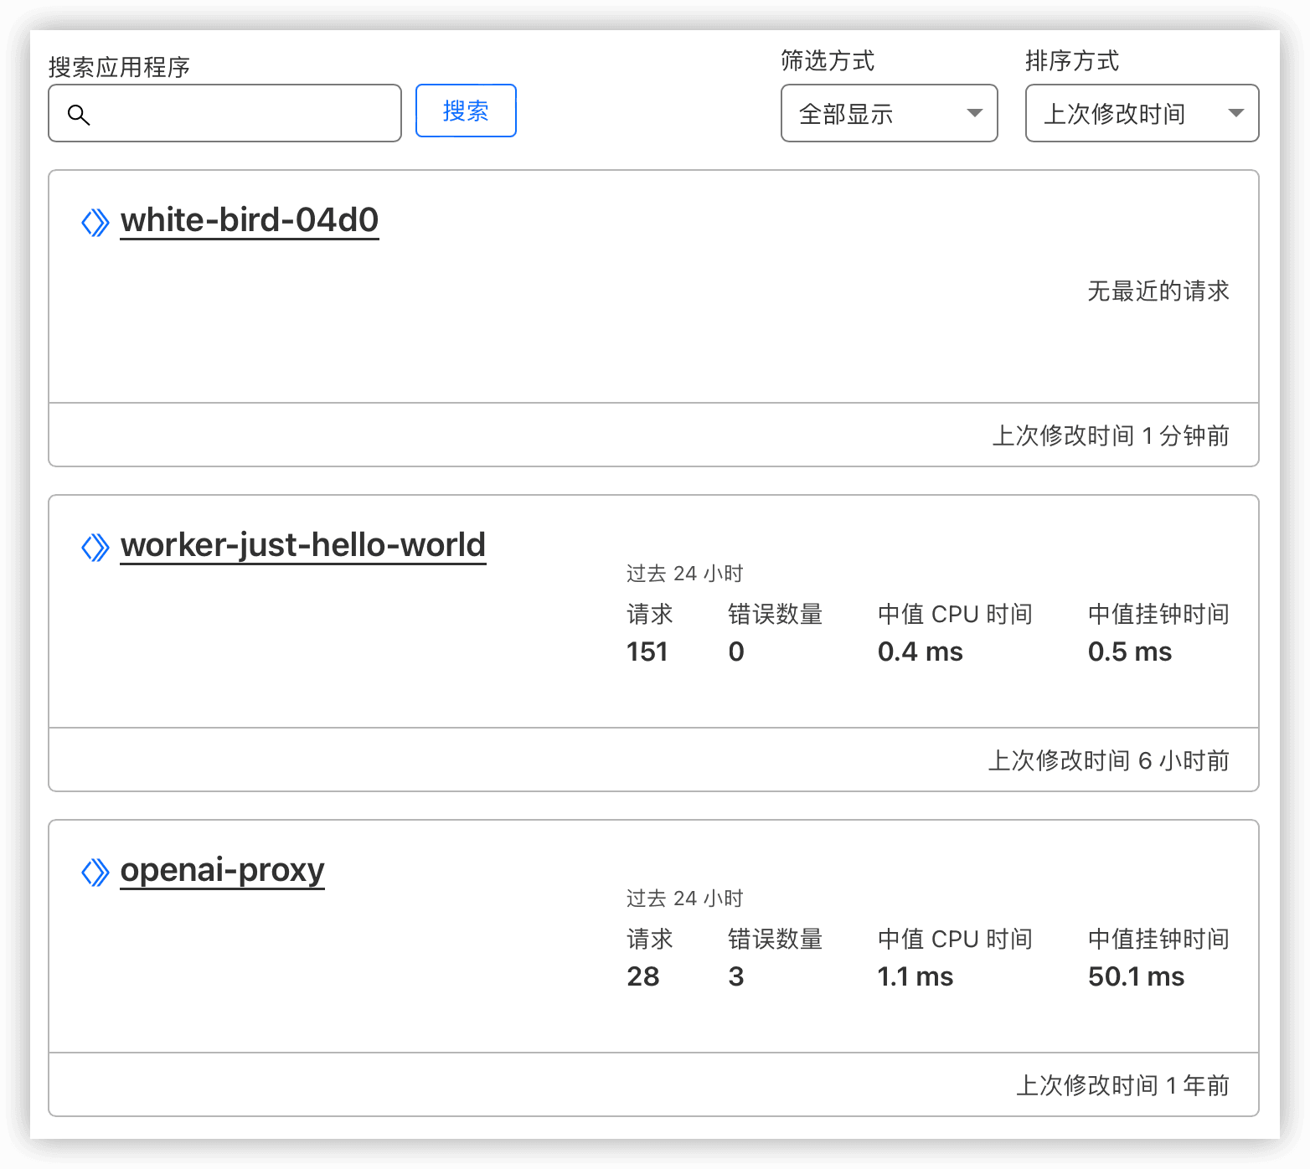Click the Workers icon beside worker-just-hello-world
Screen dimensions: 1310x1169
click(x=95, y=546)
